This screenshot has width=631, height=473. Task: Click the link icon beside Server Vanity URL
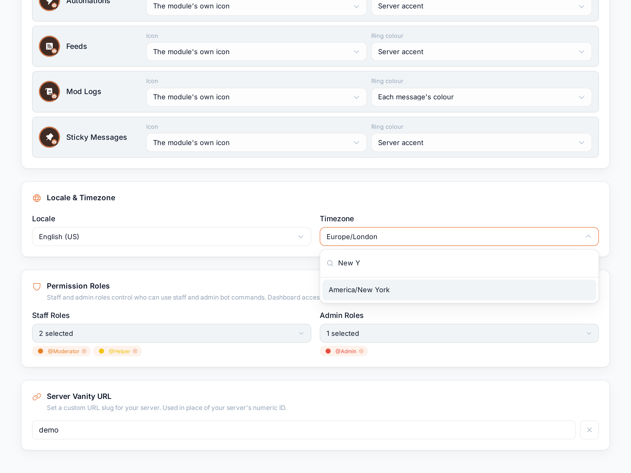click(37, 397)
